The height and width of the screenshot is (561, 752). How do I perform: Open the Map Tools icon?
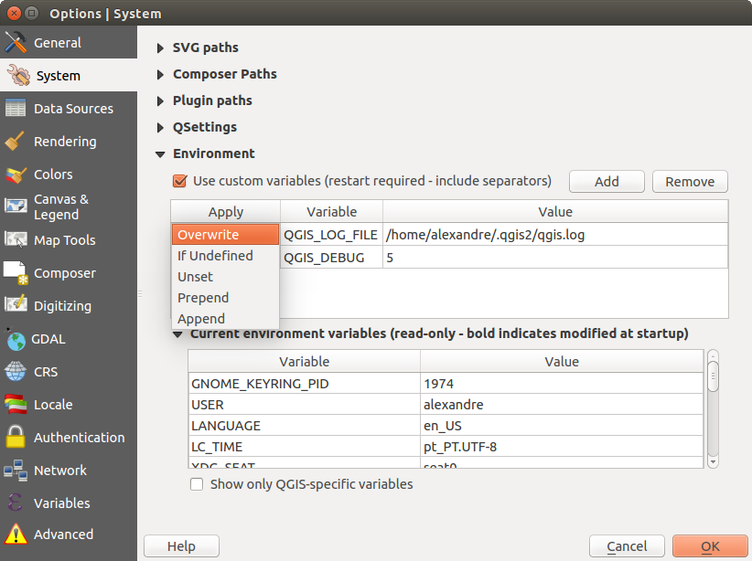point(16,240)
